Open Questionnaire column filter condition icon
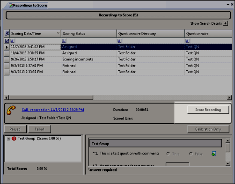This screenshot has width=235, height=184. coord(187,41)
